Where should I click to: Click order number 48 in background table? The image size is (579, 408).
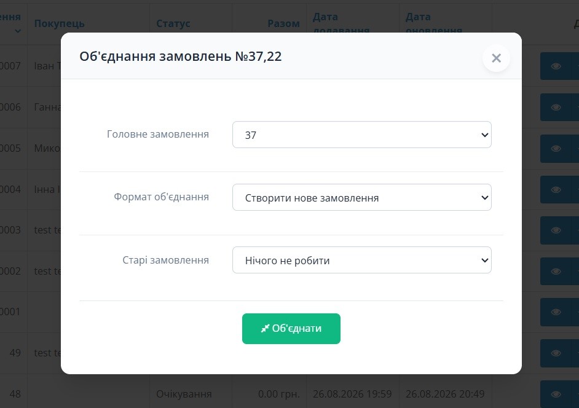15,394
